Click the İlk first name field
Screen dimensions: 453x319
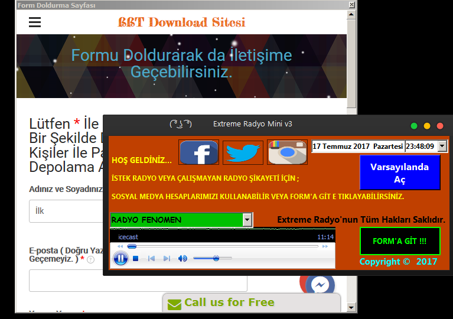(x=67, y=211)
